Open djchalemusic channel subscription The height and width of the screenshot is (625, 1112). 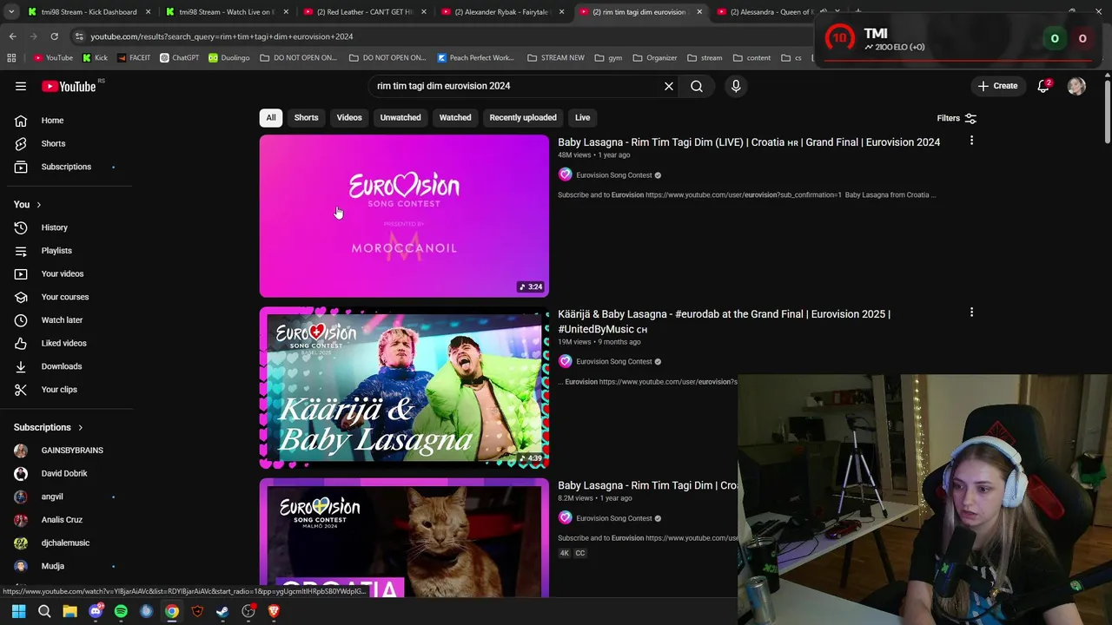coord(66,543)
